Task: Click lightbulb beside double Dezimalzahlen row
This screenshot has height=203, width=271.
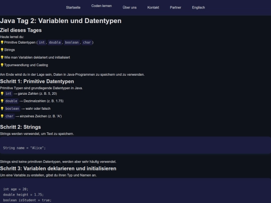Action: click(2, 101)
